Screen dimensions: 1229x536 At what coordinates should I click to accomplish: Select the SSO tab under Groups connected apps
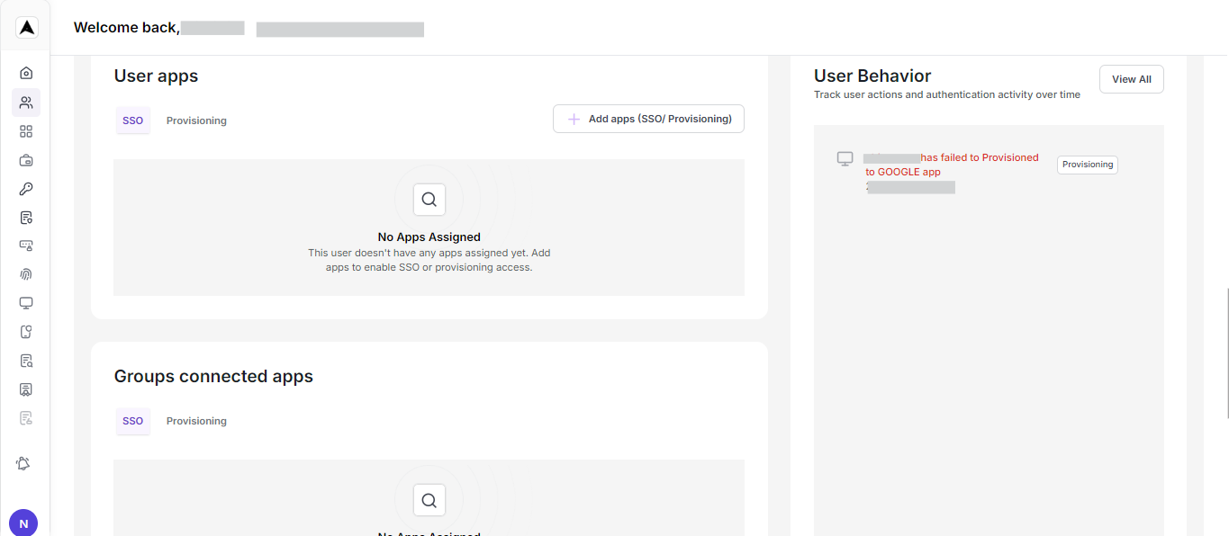tap(132, 421)
